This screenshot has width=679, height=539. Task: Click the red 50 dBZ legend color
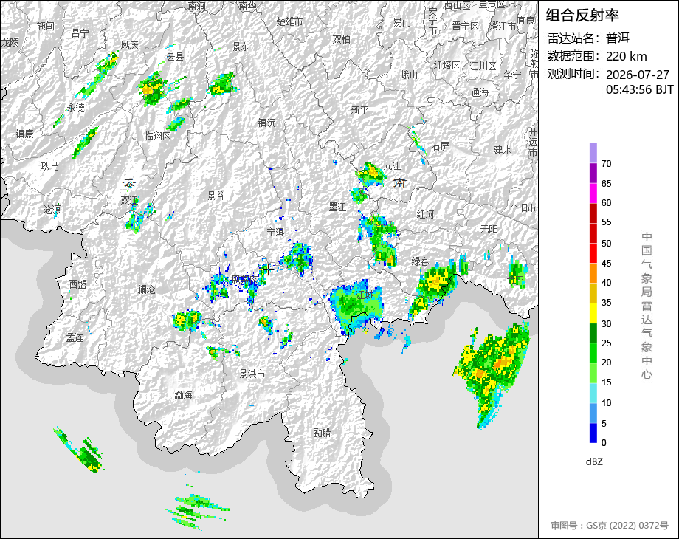(593, 233)
